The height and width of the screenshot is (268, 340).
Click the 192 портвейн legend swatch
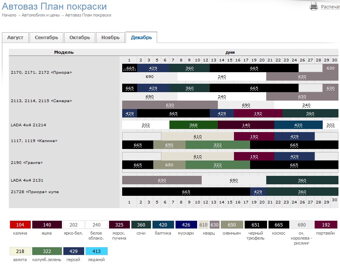[x=326, y=225]
